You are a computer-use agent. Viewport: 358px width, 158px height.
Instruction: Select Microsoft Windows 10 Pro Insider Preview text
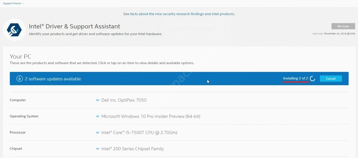(x=151, y=116)
